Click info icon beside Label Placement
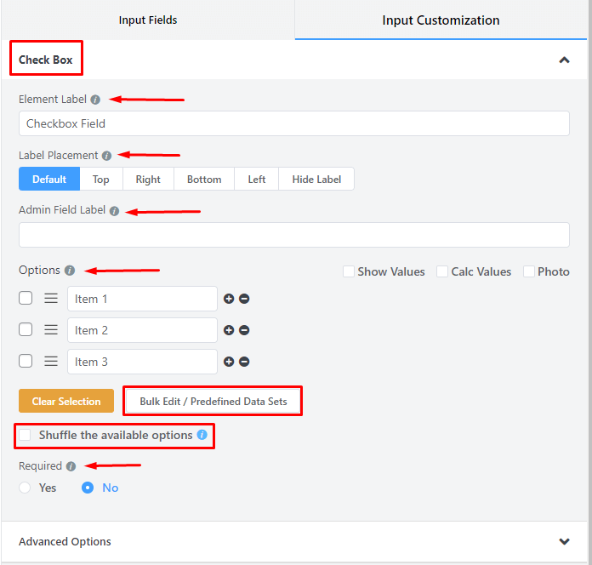Image resolution: width=592 pixels, height=565 pixels. click(x=106, y=156)
